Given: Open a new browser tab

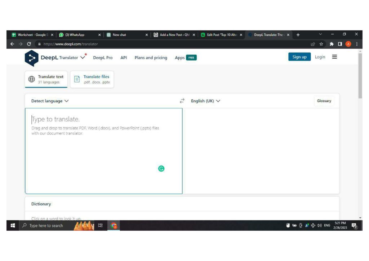Looking at the screenshot, I should coord(298,35).
